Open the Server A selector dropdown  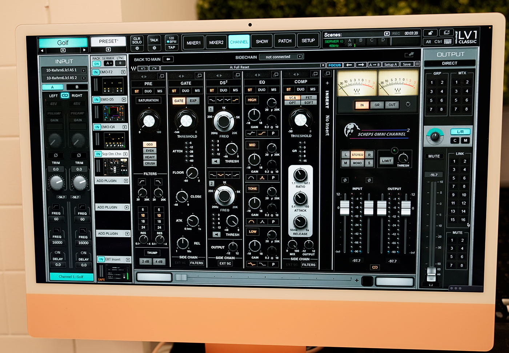click(x=108, y=63)
